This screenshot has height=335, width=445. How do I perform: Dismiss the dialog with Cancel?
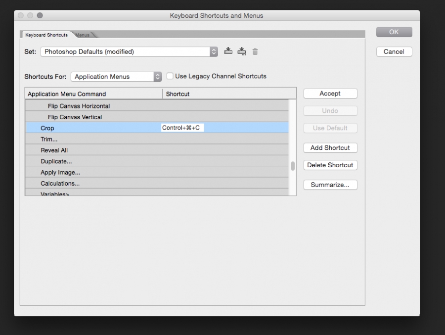point(394,51)
